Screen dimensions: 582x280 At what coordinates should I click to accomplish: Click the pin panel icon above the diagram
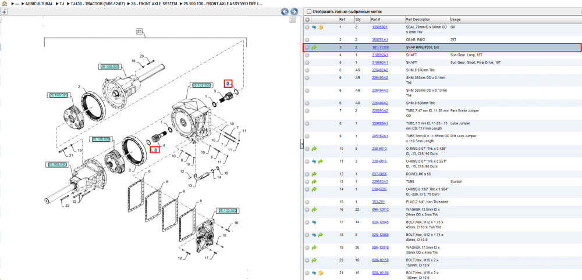point(3,12)
